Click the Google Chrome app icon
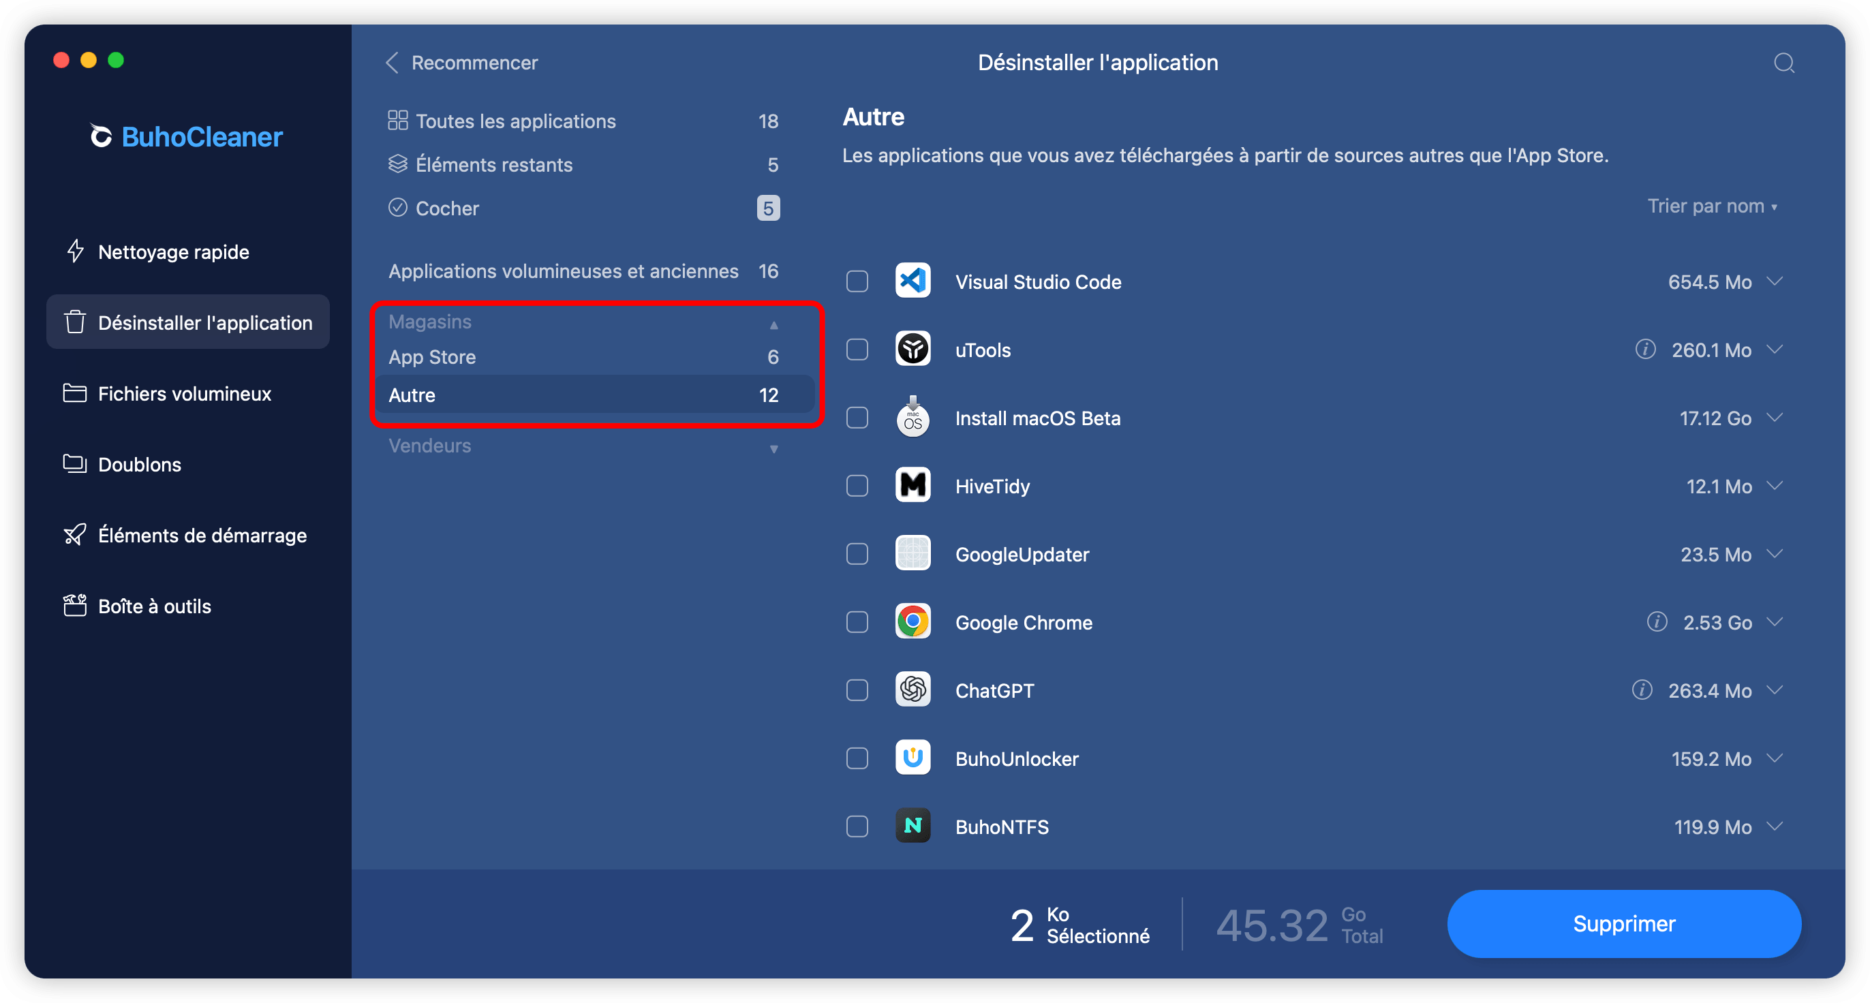The height and width of the screenshot is (1003, 1870). click(913, 621)
